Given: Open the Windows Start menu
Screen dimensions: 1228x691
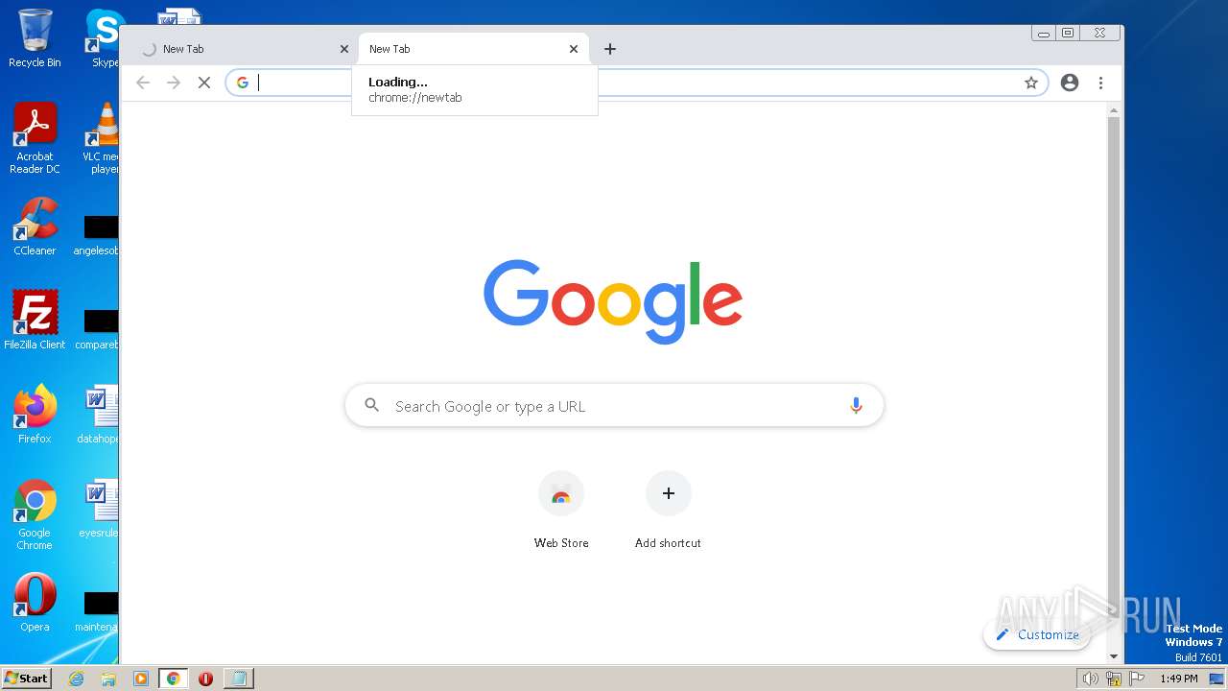Looking at the screenshot, I should pyautogui.click(x=26, y=678).
